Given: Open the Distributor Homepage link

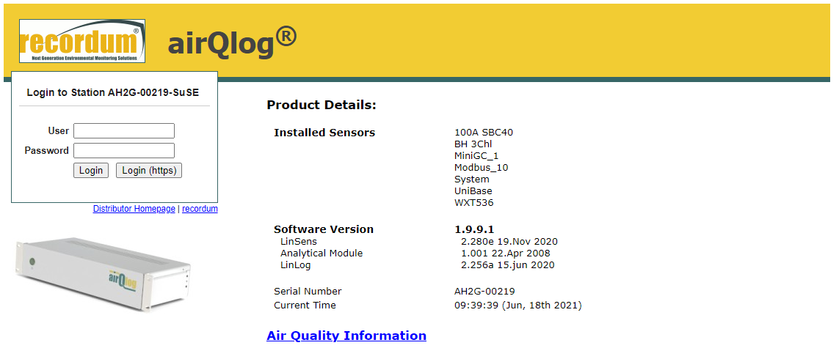Looking at the screenshot, I should pyautogui.click(x=134, y=209).
